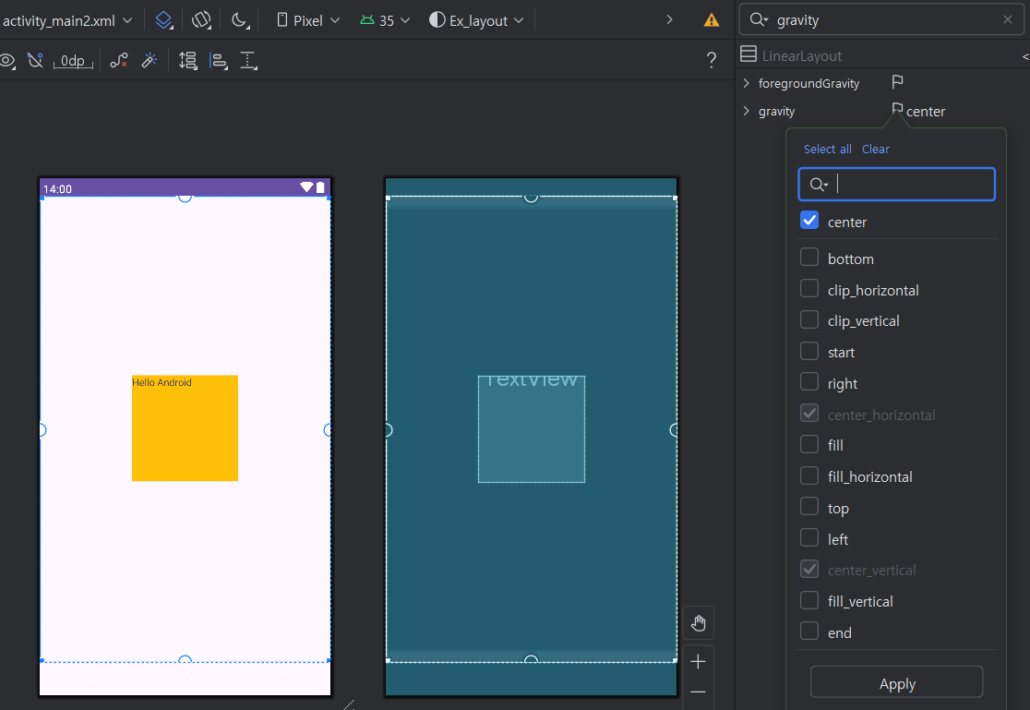Open the activity_main2.xml file dropdown
This screenshot has height=710, width=1030.
coord(66,20)
